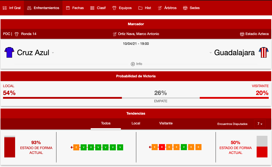
Task: Expand match Info section
Action: (x=137, y=64)
